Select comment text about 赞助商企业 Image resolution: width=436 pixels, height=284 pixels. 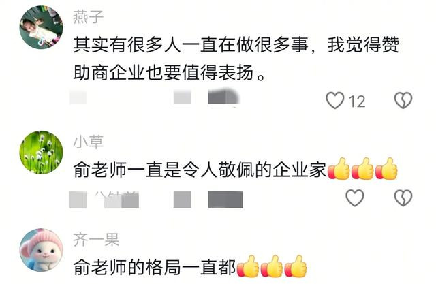tap(236, 59)
